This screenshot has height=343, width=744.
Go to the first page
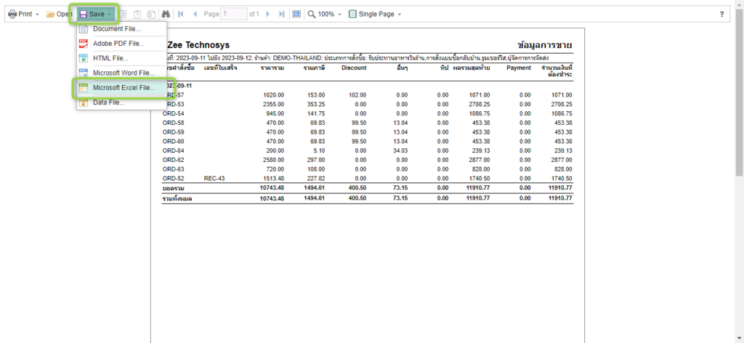click(180, 15)
